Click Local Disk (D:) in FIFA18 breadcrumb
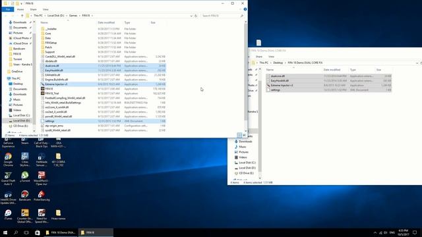The width and height of the screenshot is (422, 237). [55, 16]
